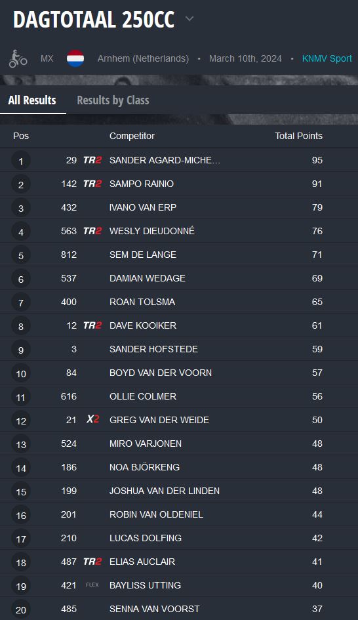358x620 pixels.
Task: Click the TR2 icon beside Dave Kooiker
Action: click(92, 325)
